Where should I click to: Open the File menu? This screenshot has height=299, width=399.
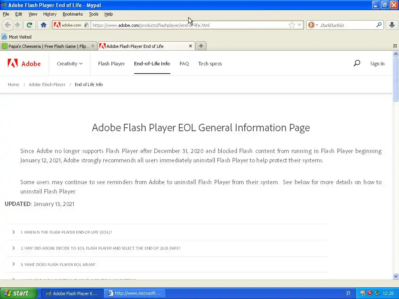coord(6,14)
